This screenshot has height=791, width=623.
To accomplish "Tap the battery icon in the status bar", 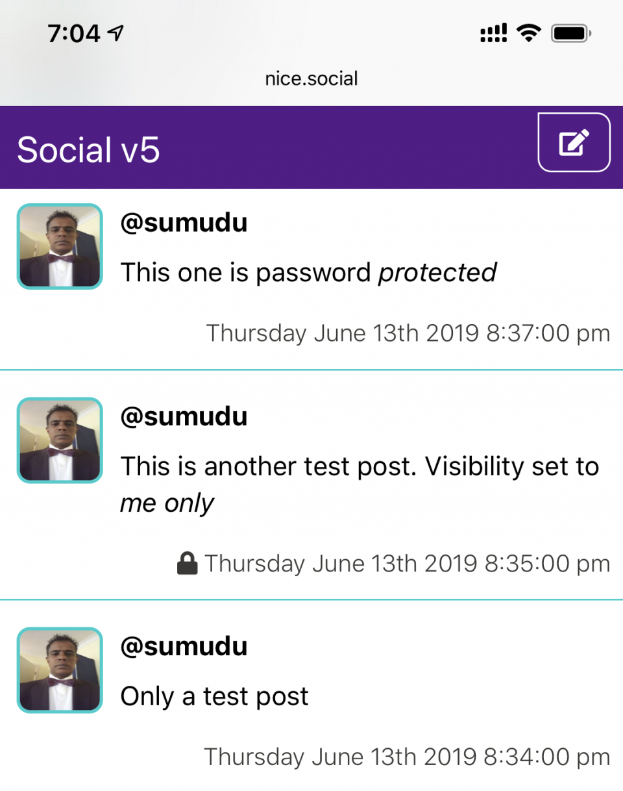I will click(570, 32).
